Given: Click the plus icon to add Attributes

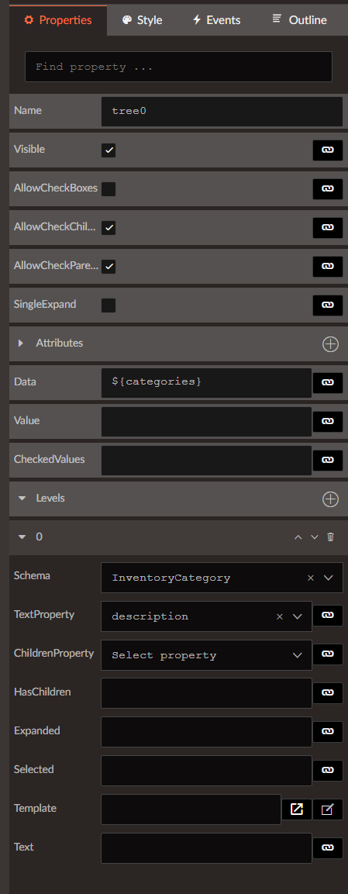Looking at the screenshot, I should pos(330,343).
